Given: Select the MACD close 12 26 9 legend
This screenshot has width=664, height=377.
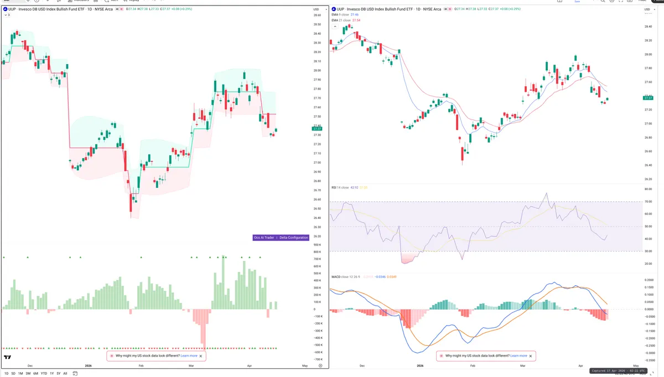Looking at the screenshot, I should 364,276.
